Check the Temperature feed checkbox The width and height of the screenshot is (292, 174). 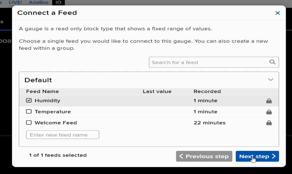(x=29, y=111)
